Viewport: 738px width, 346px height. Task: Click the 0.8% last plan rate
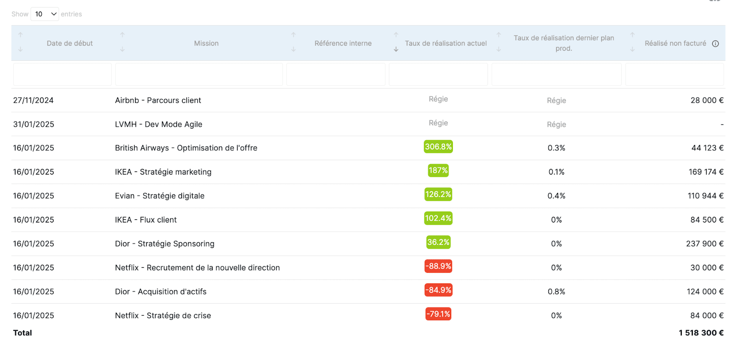pos(557,292)
